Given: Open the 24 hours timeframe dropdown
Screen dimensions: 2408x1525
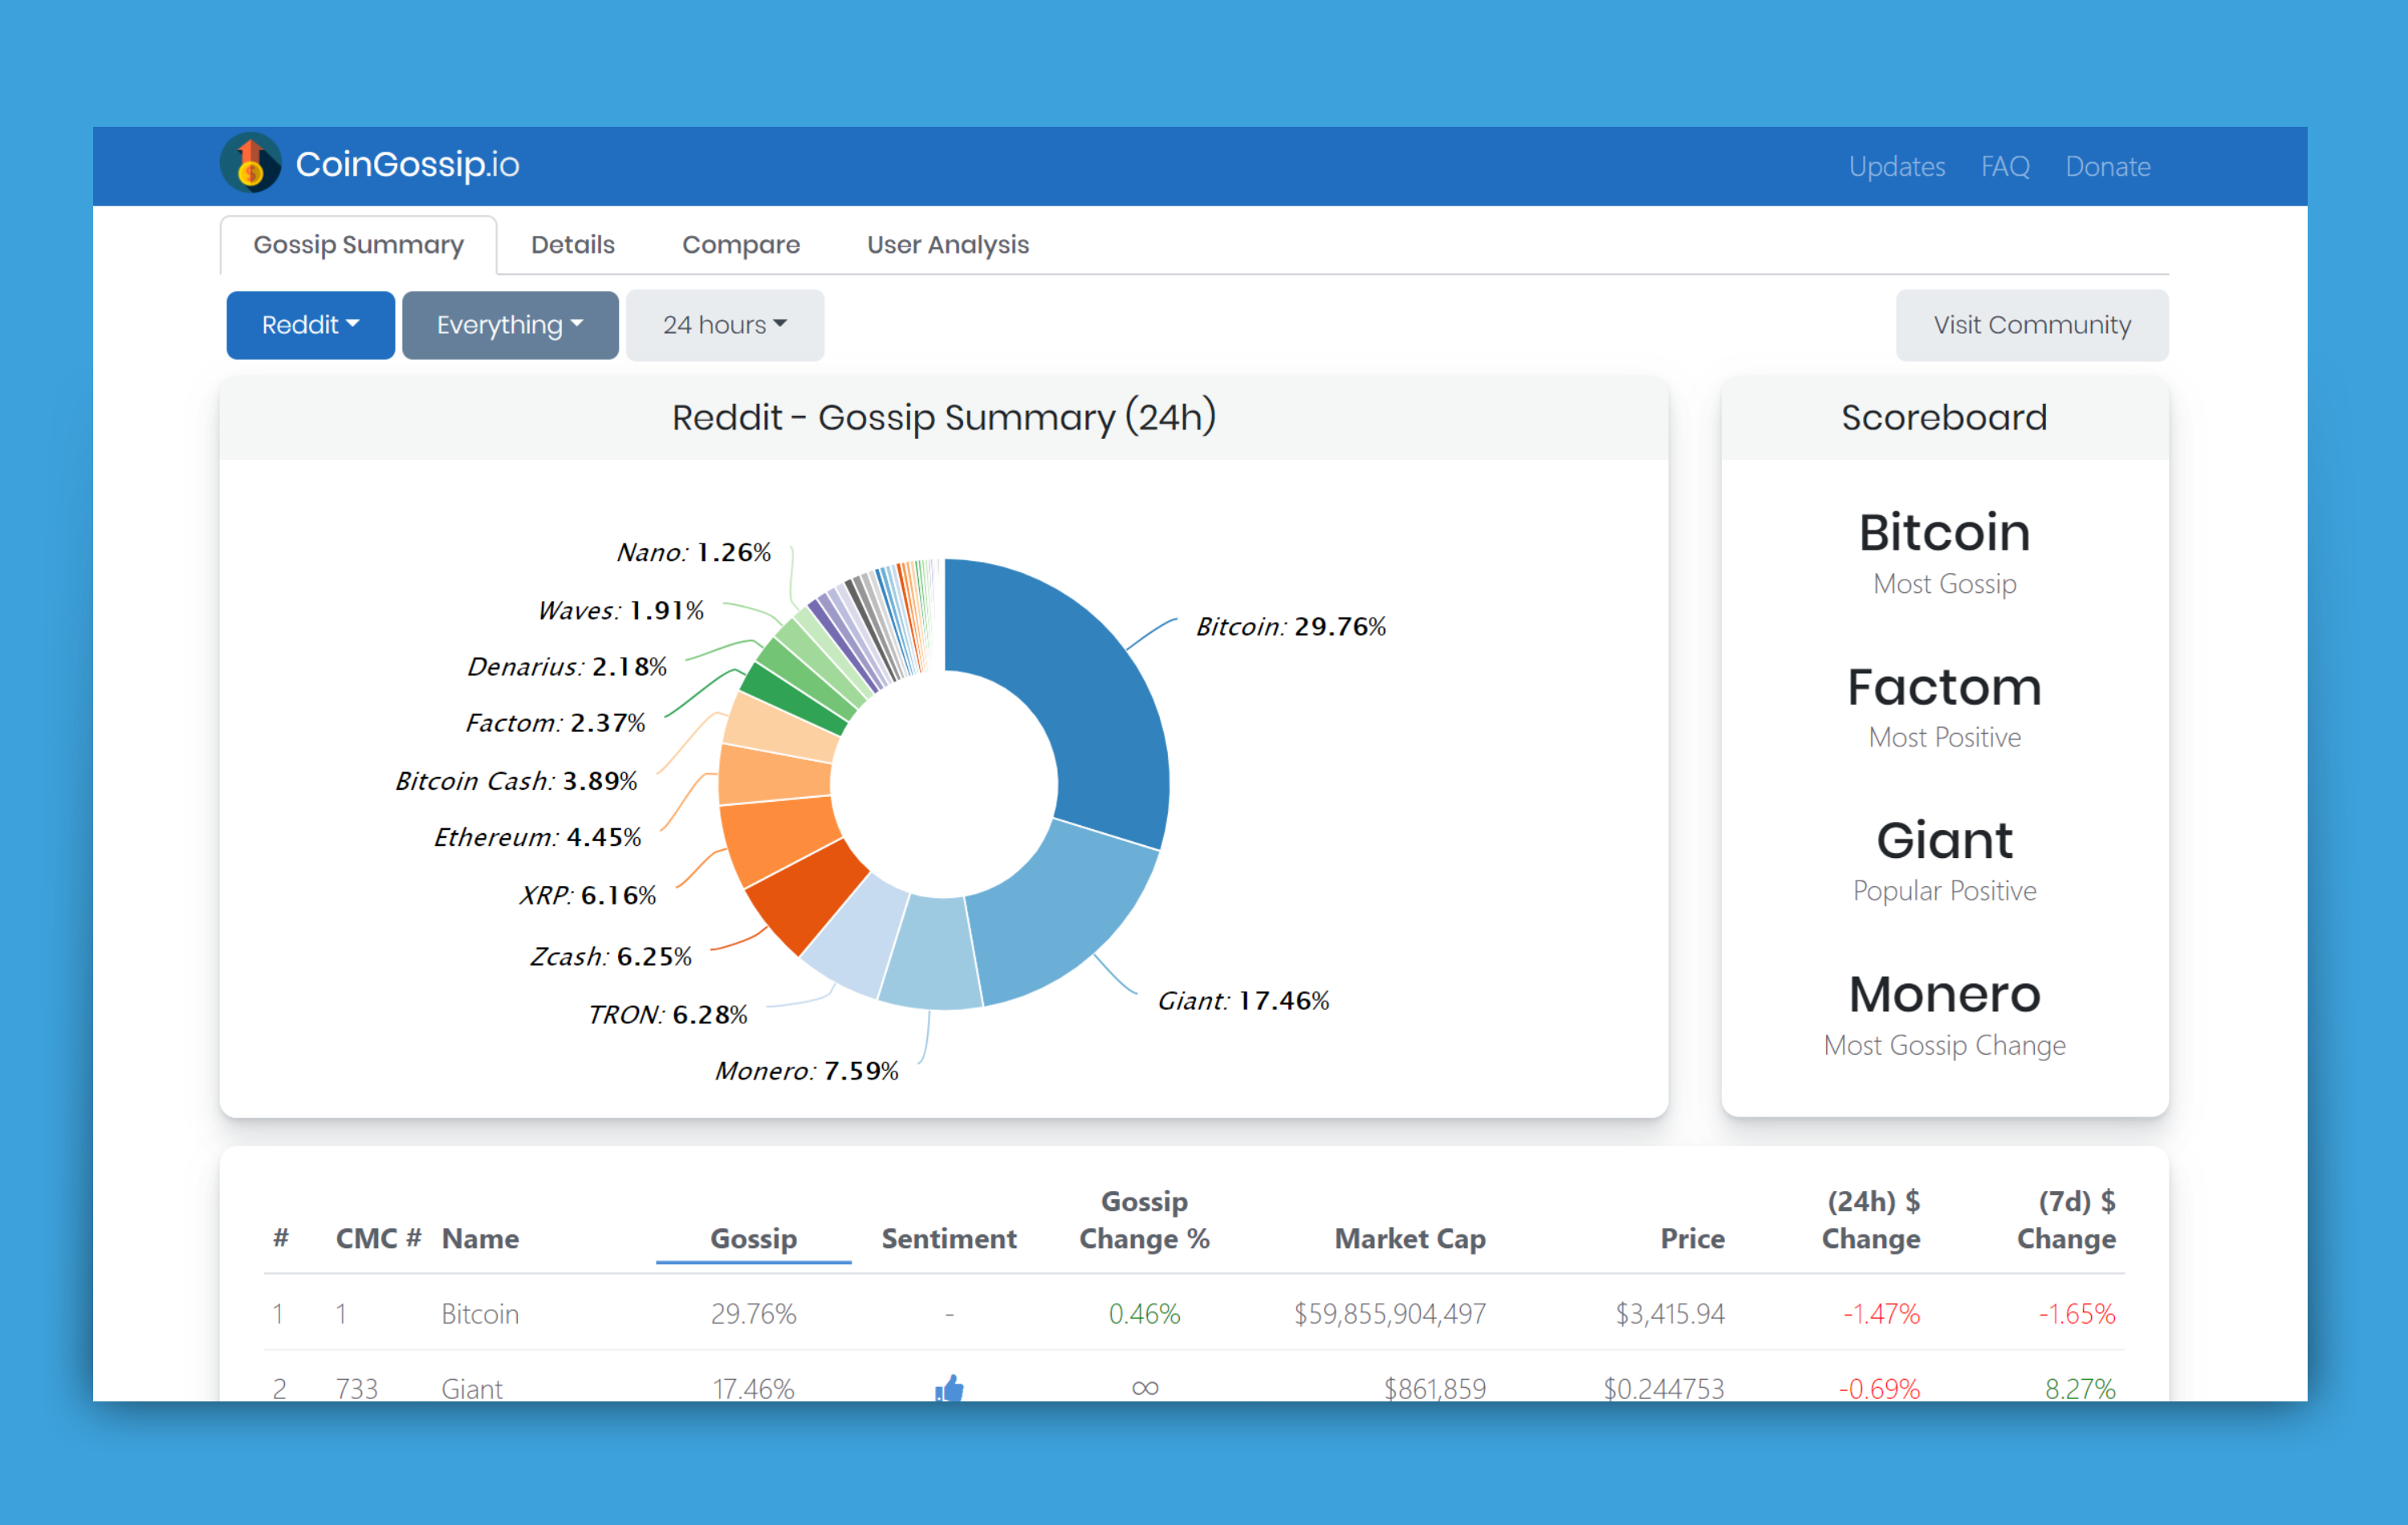Looking at the screenshot, I should (725, 325).
